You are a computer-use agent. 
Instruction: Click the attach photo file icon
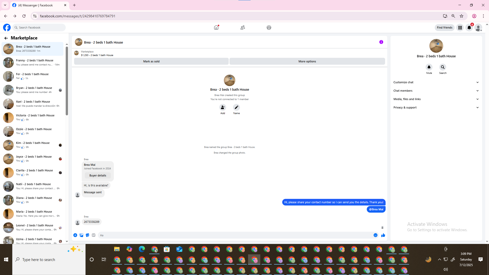click(81, 235)
